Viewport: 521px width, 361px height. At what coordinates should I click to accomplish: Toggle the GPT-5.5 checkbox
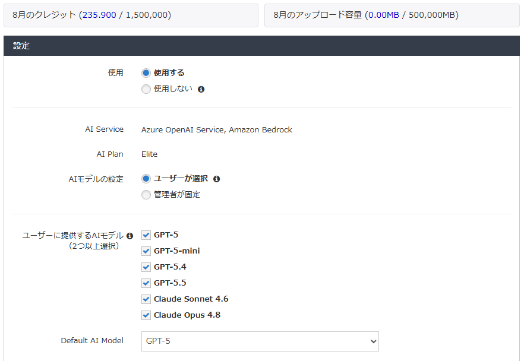(x=146, y=283)
